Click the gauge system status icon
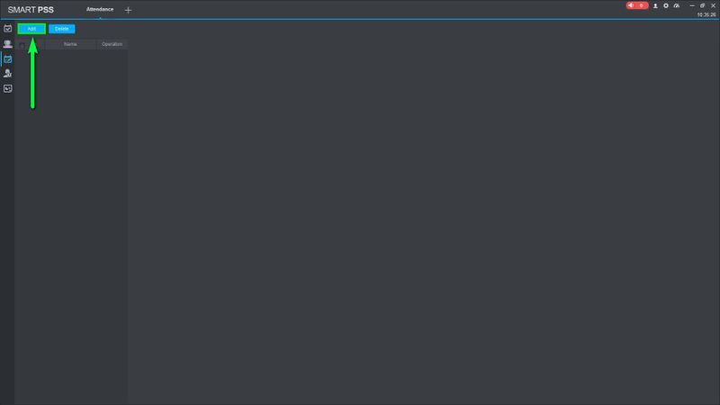Viewport: 720px width, 405px height. pos(677,6)
